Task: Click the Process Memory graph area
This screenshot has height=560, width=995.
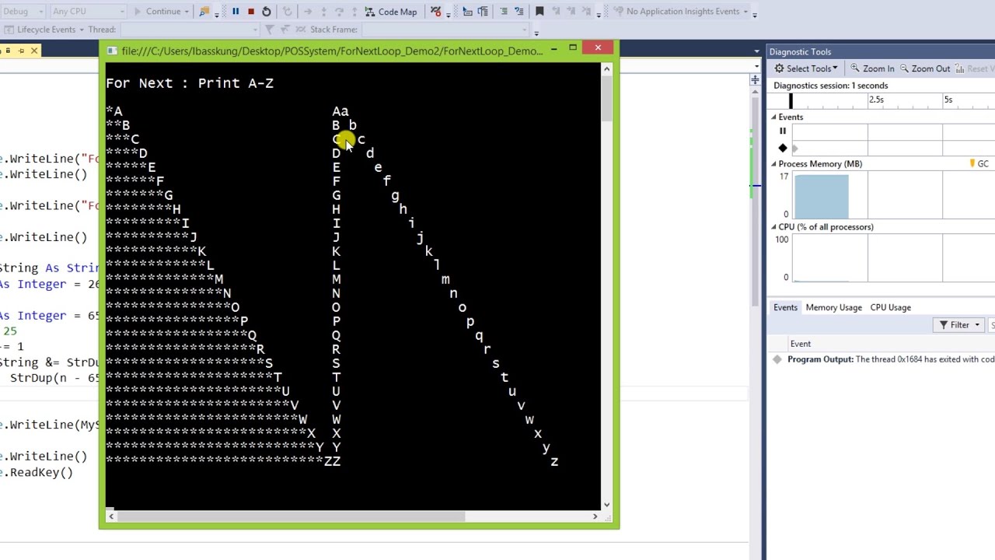Action: (893, 196)
